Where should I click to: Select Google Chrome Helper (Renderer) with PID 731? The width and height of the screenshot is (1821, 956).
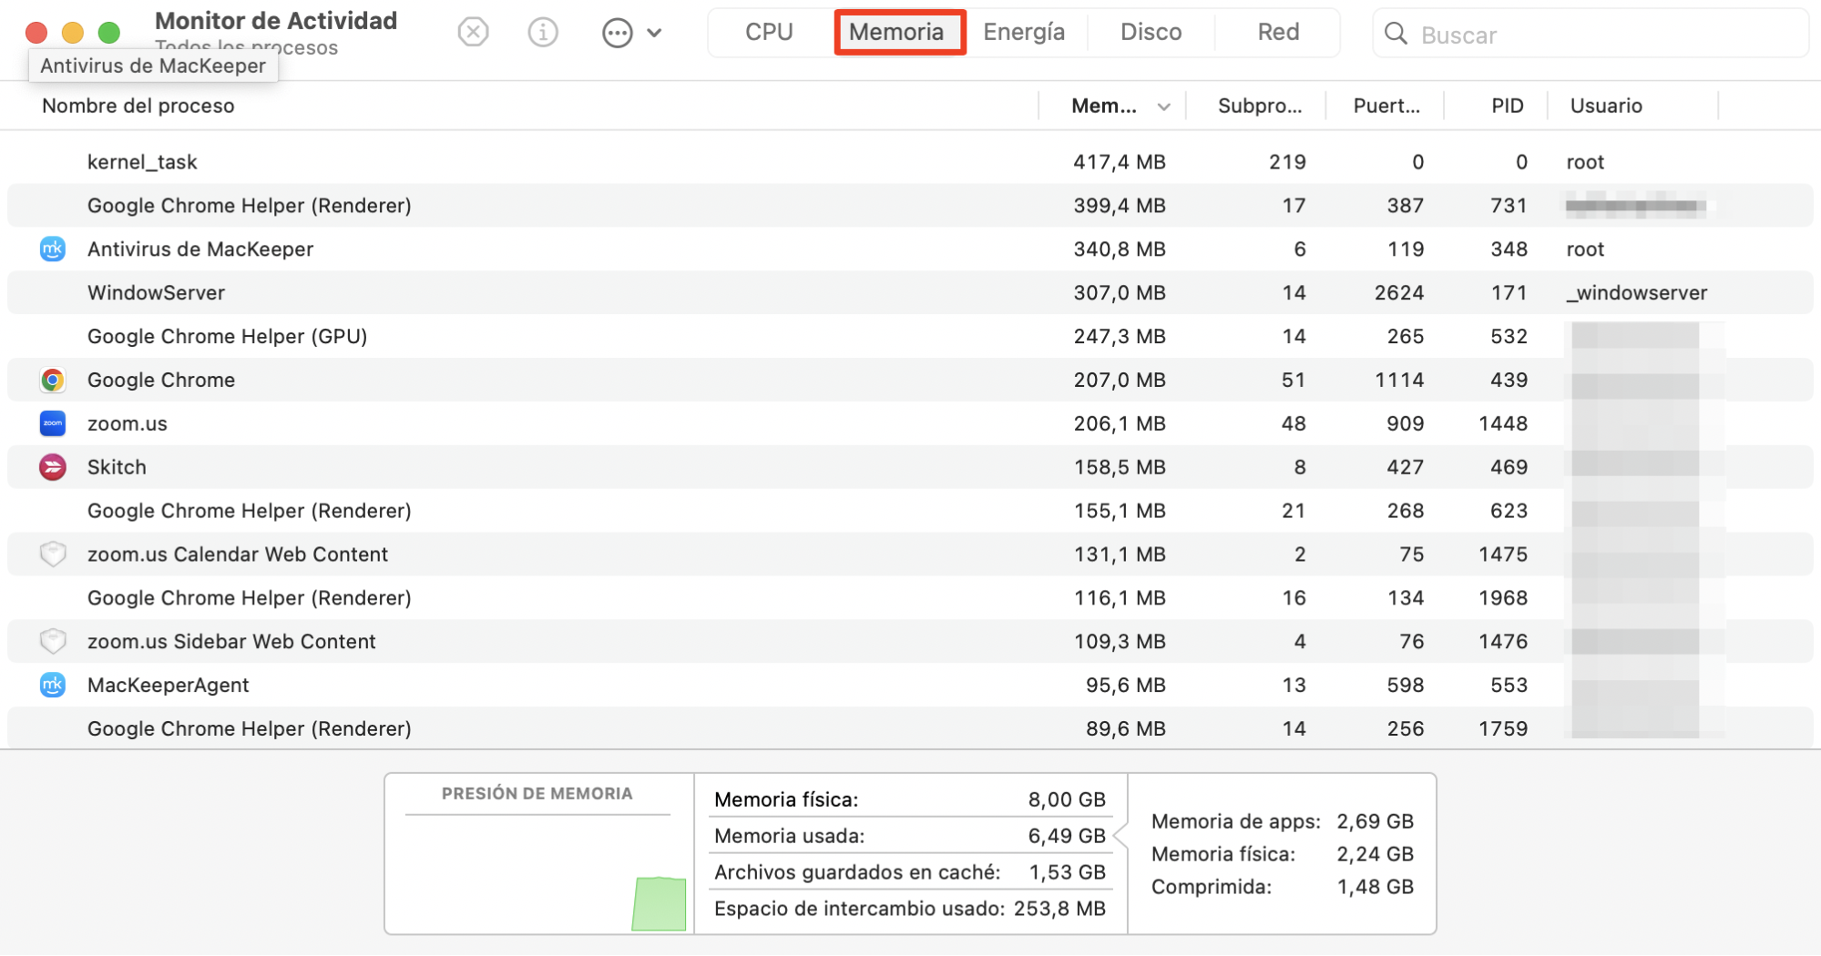910,206
